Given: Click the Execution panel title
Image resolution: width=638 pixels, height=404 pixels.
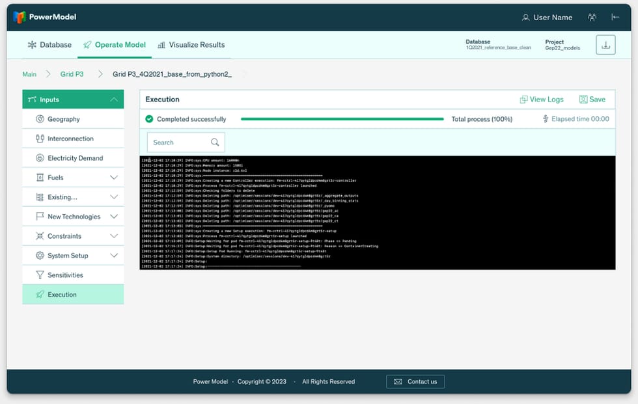Looking at the screenshot, I should pos(162,100).
